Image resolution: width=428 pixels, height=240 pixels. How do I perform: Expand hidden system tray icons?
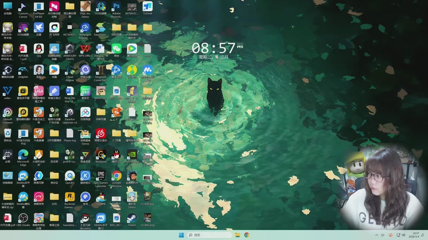[x=377, y=235]
